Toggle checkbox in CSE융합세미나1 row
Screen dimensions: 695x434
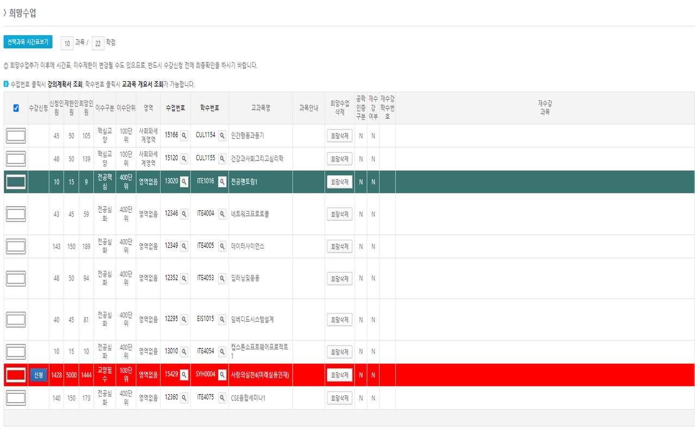pyautogui.click(x=16, y=398)
